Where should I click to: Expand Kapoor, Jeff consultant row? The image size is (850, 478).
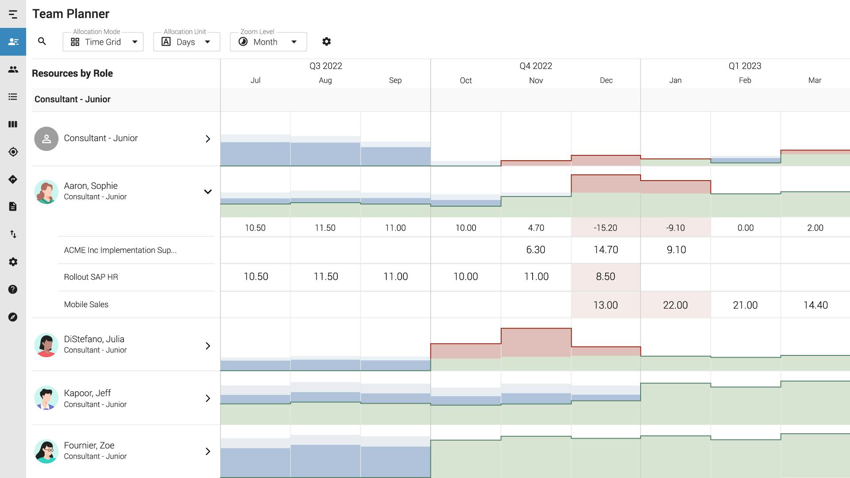point(208,398)
